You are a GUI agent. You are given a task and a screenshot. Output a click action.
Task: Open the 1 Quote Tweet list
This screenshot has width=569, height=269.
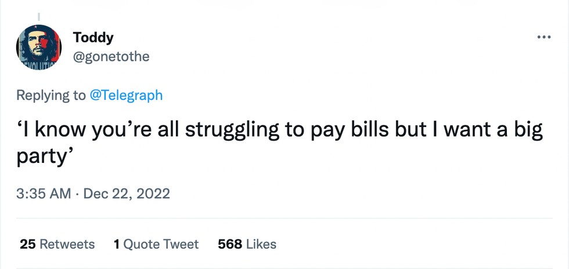click(x=156, y=244)
